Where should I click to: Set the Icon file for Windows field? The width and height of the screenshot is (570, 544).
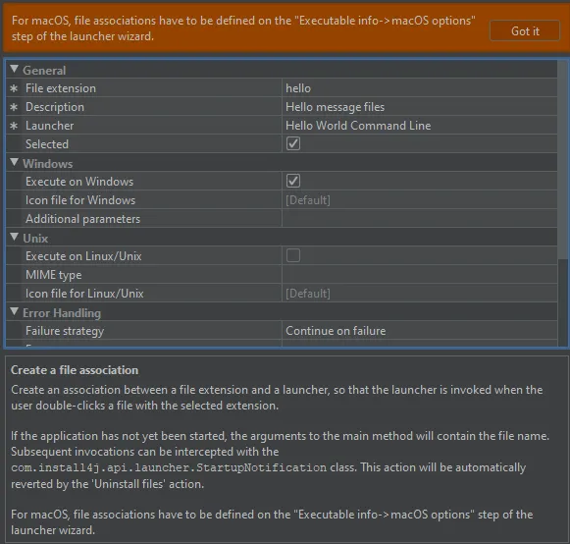click(x=420, y=199)
